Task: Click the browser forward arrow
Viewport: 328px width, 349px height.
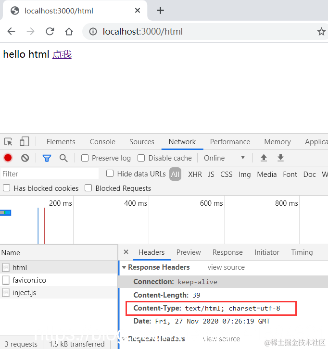Action: pyautogui.click(x=30, y=31)
